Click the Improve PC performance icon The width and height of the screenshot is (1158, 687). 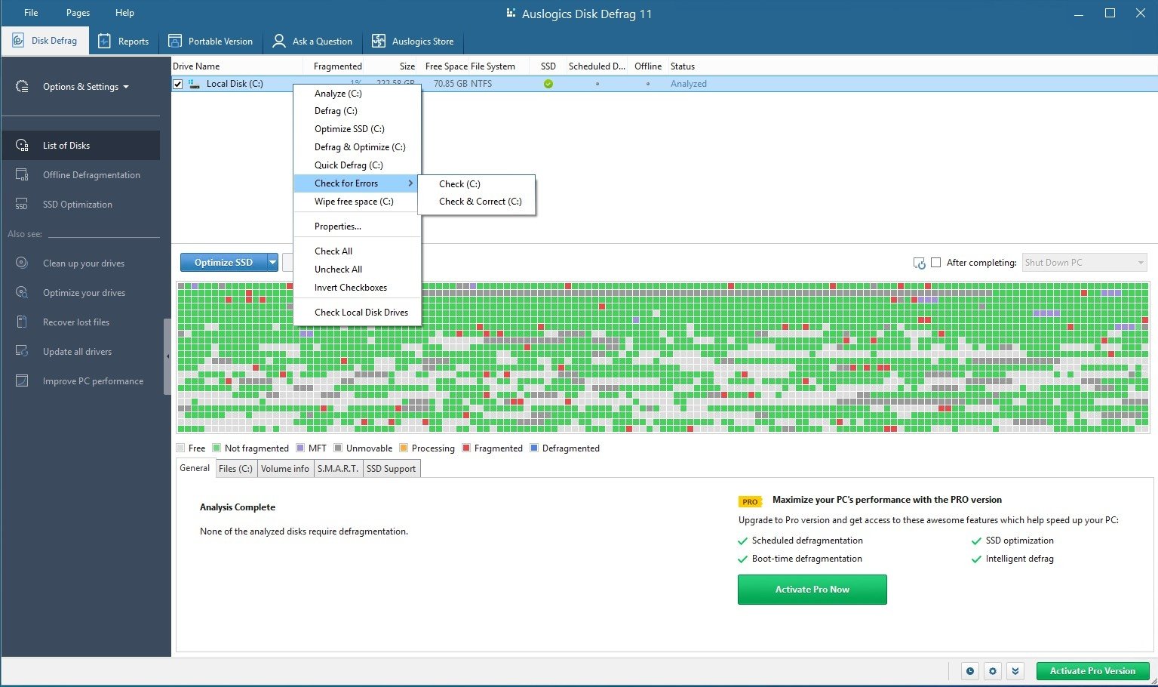click(x=22, y=380)
